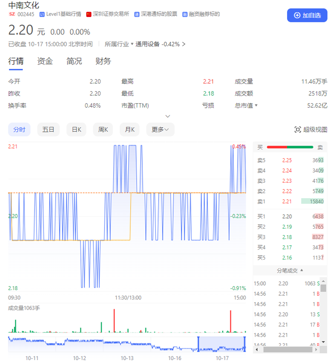Click the 加自选 add-to-watchlist button
This screenshot has width=333, height=362.
pos(307,15)
